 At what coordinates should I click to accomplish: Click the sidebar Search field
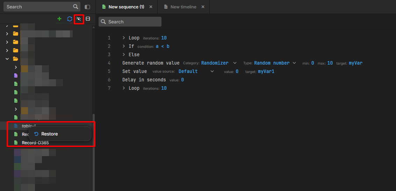pos(42,7)
